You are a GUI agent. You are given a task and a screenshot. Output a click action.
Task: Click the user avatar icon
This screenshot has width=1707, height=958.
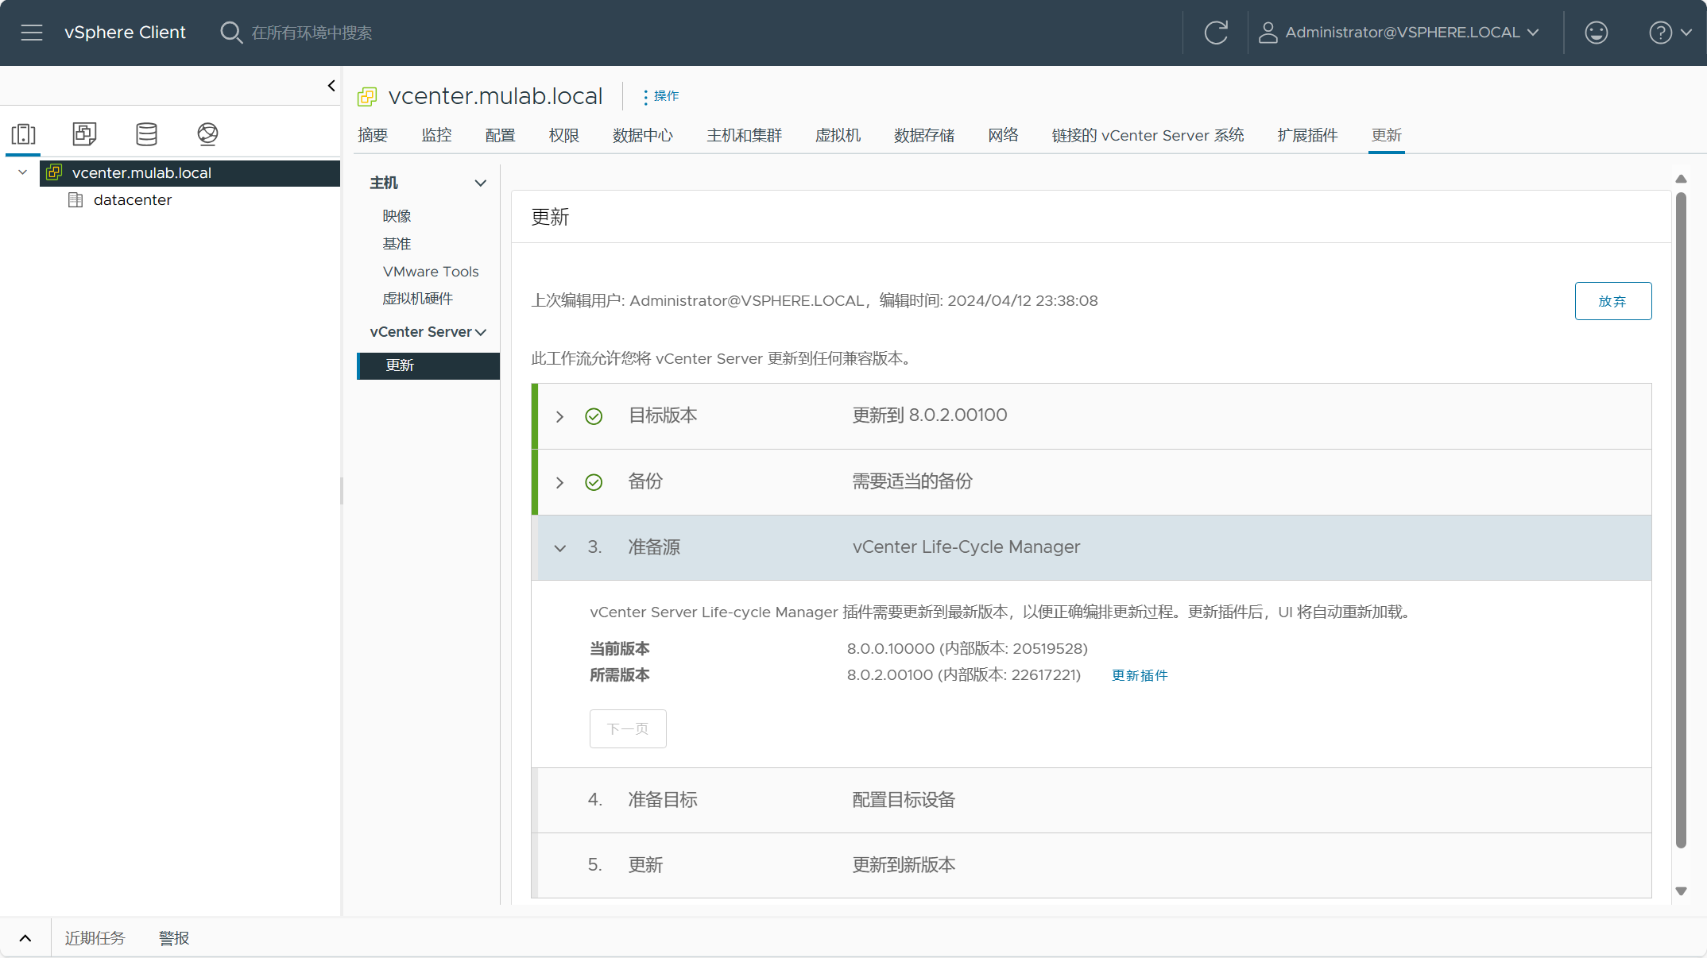[x=1268, y=33]
